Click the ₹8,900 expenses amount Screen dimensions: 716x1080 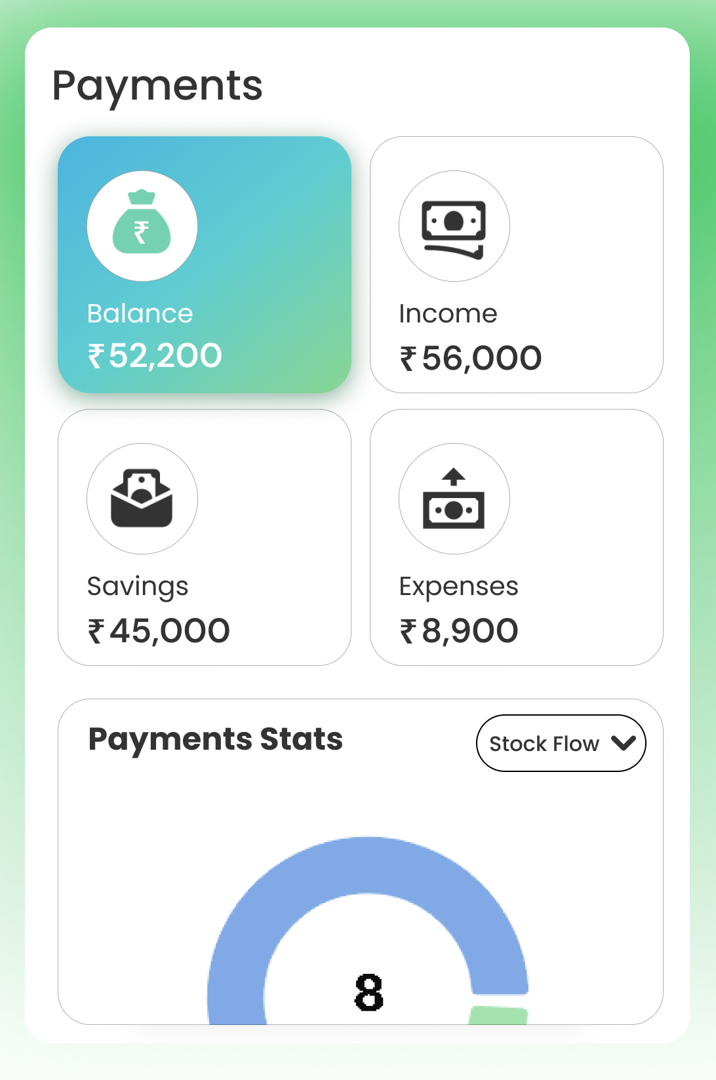[x=459, y=631]
